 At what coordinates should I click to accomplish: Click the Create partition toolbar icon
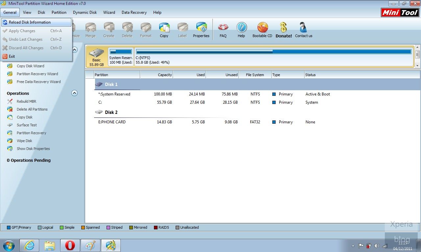coord(109,30)
